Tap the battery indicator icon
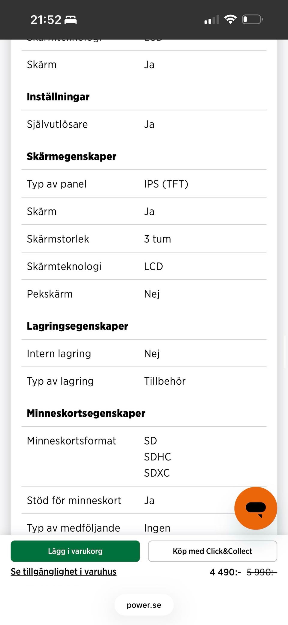 coord(252,20)
